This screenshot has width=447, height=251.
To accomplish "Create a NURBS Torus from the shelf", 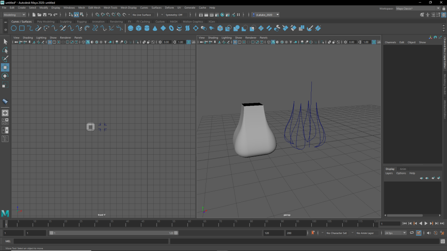I will [x=172, y=28].
